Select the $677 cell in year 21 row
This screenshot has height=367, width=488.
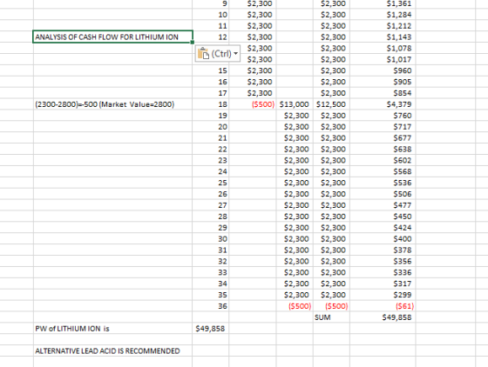(x=383, y=138)
